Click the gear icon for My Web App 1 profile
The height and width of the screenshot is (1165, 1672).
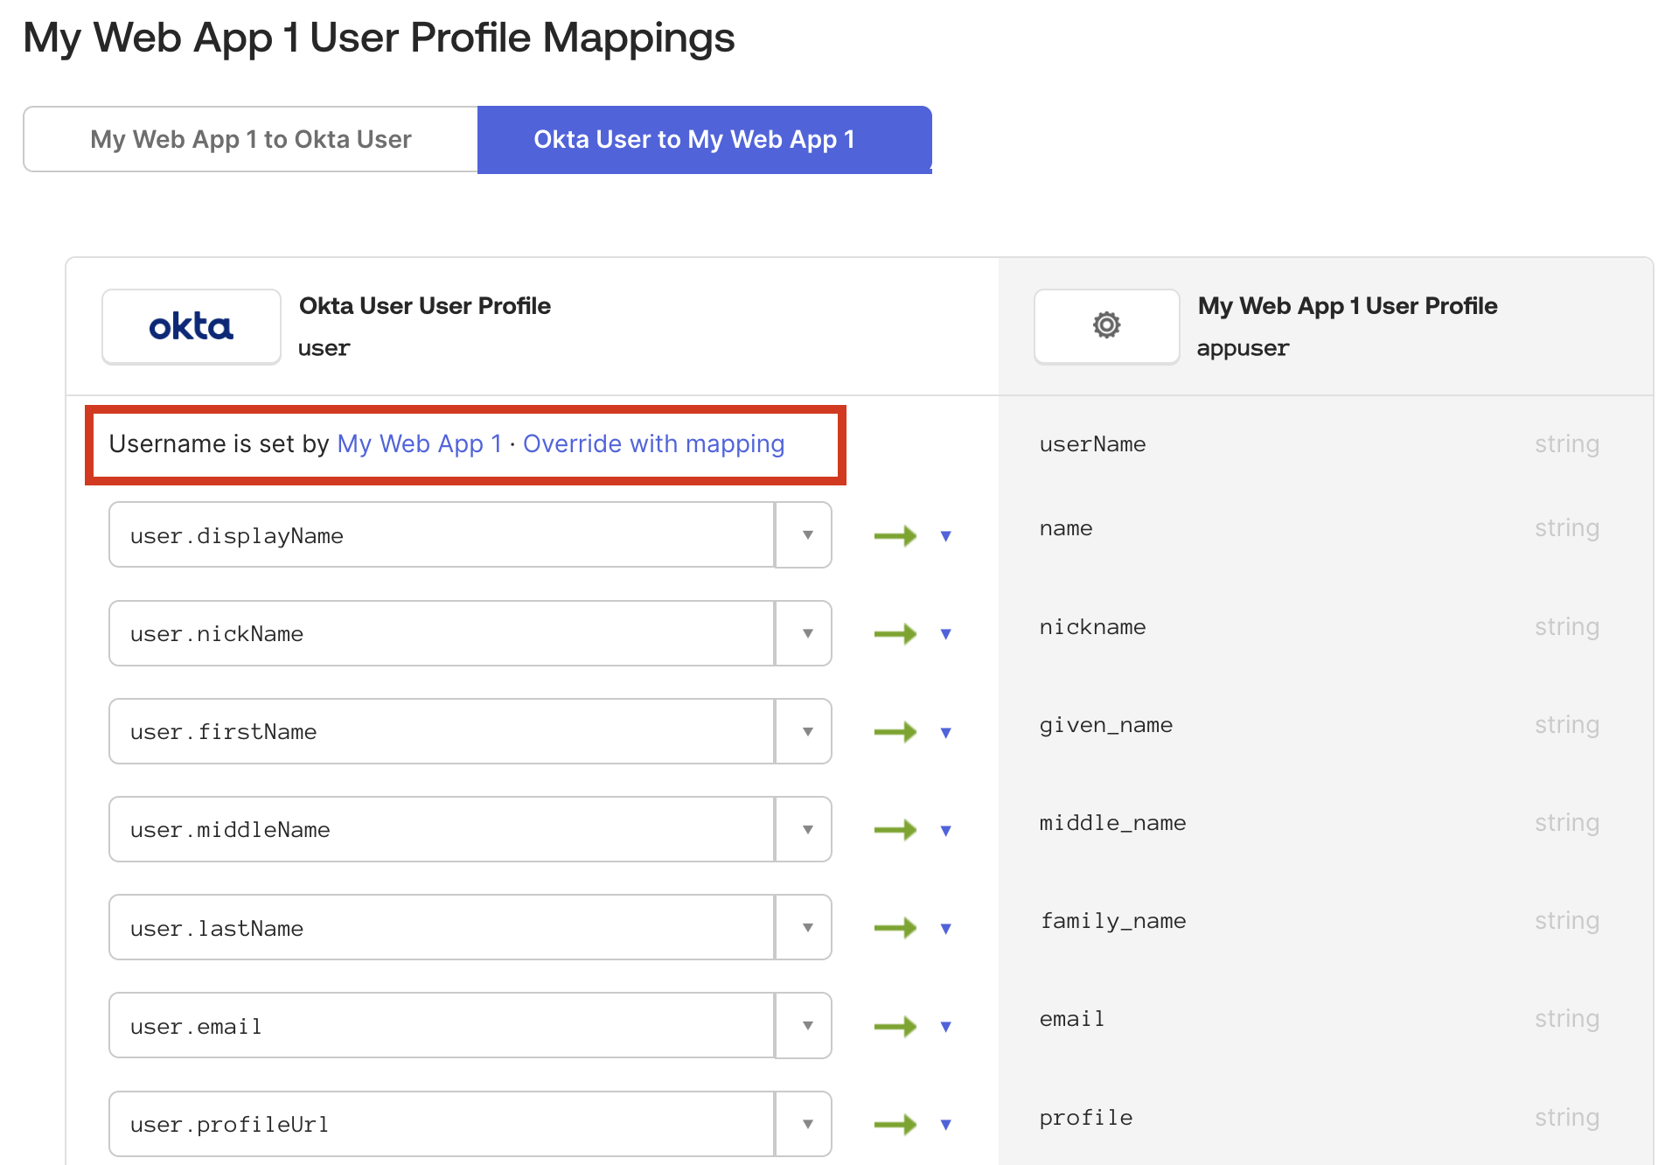coord(1106,325)
